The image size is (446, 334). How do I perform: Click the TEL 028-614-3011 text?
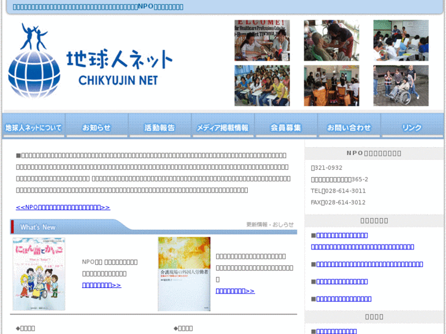338,191
